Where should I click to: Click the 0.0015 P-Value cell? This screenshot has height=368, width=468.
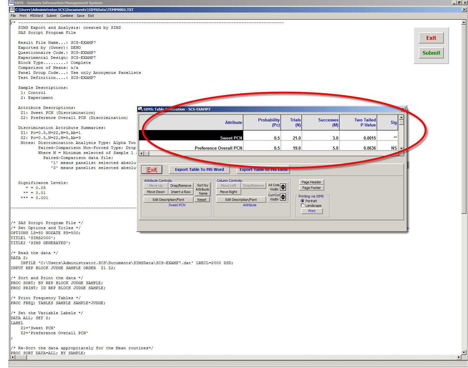(x=358, y=135)
